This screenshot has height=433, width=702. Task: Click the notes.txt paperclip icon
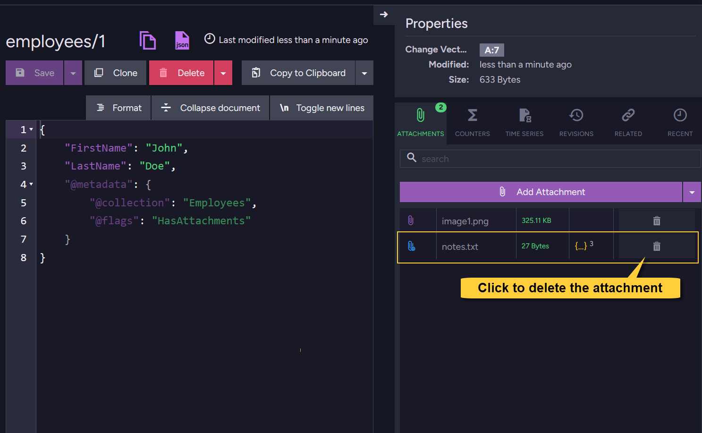[x=411, y=246]
